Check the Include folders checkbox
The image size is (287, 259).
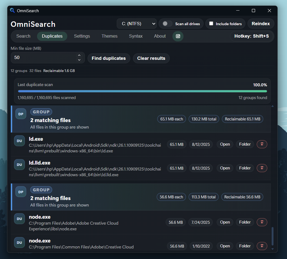[x=211, y=24]
